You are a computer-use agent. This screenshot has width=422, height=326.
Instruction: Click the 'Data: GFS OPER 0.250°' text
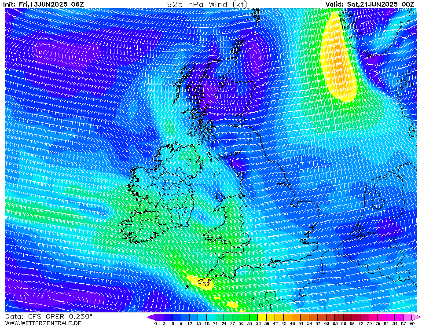[49, 317]
